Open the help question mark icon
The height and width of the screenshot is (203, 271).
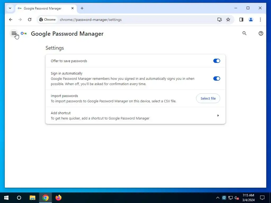click(x=261, y=33)
